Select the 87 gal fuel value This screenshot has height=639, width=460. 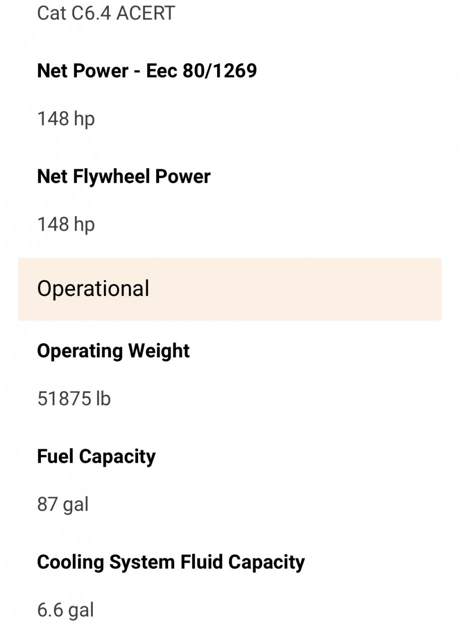[x=63, y=505]
